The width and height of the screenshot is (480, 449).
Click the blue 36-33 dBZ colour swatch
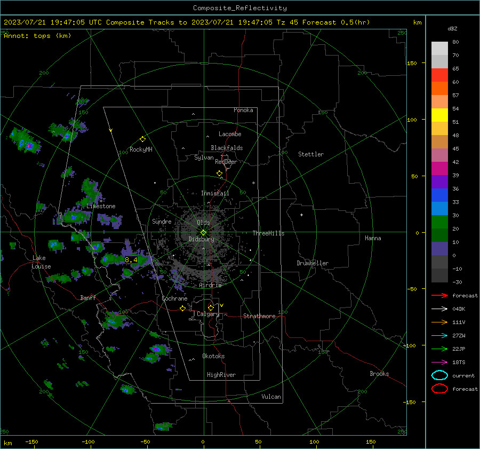point(439,195)
